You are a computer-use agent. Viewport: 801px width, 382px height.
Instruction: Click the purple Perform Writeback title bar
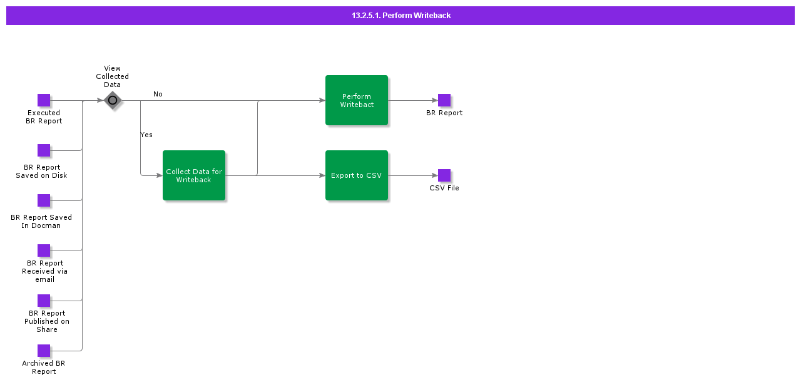(400, 16)
